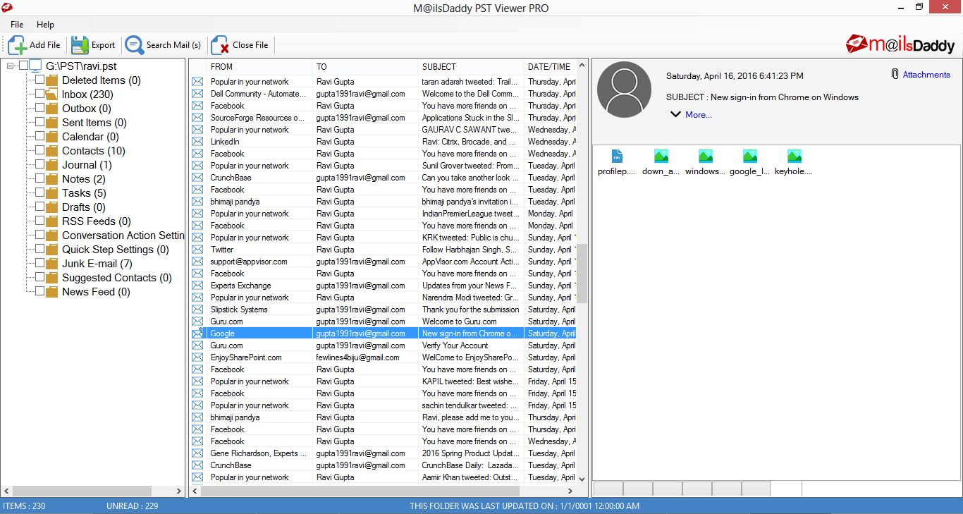Open the windows... image attachment

[705, 156]
